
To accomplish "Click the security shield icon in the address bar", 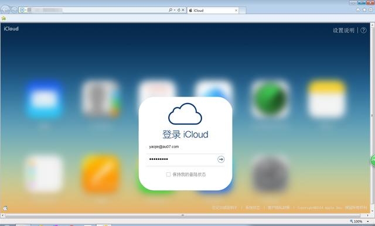I will (22, 10).
